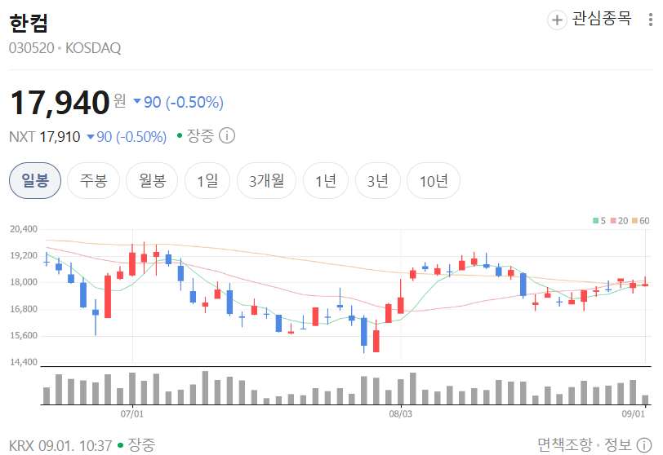Click the info icon next to 장중
This screenshot has width=663, height=455.
point(227,136)
